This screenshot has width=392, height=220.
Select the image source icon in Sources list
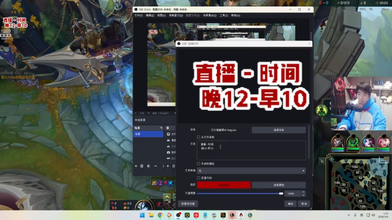pos(169,134)
